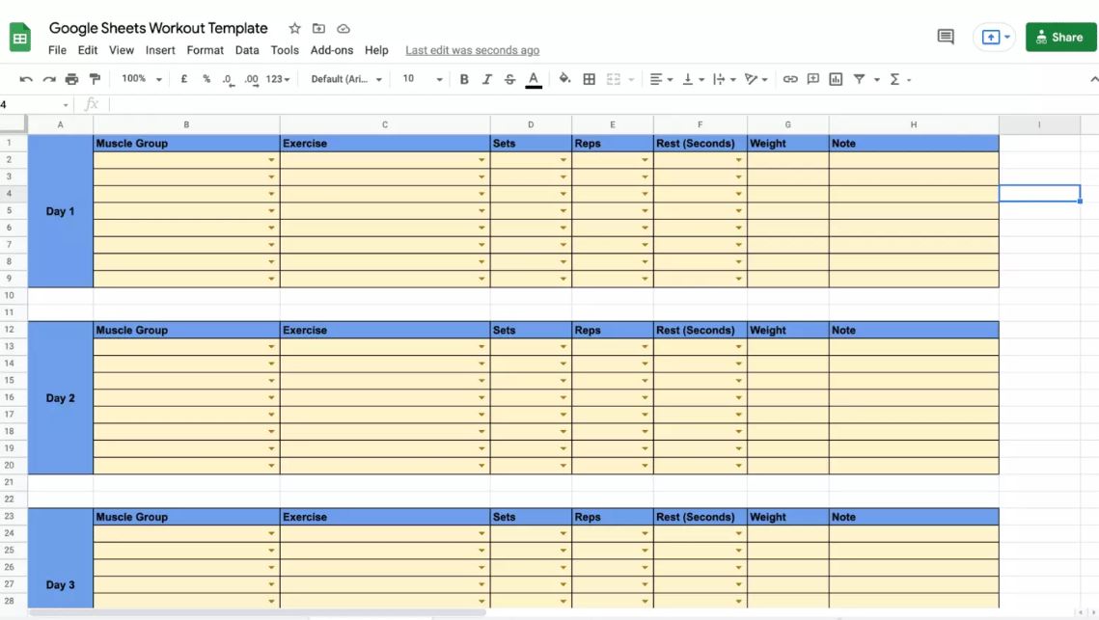The width and height of the screenshot is (1099, 620).
Task: Open the Tools menu
Action: point(285,50)
